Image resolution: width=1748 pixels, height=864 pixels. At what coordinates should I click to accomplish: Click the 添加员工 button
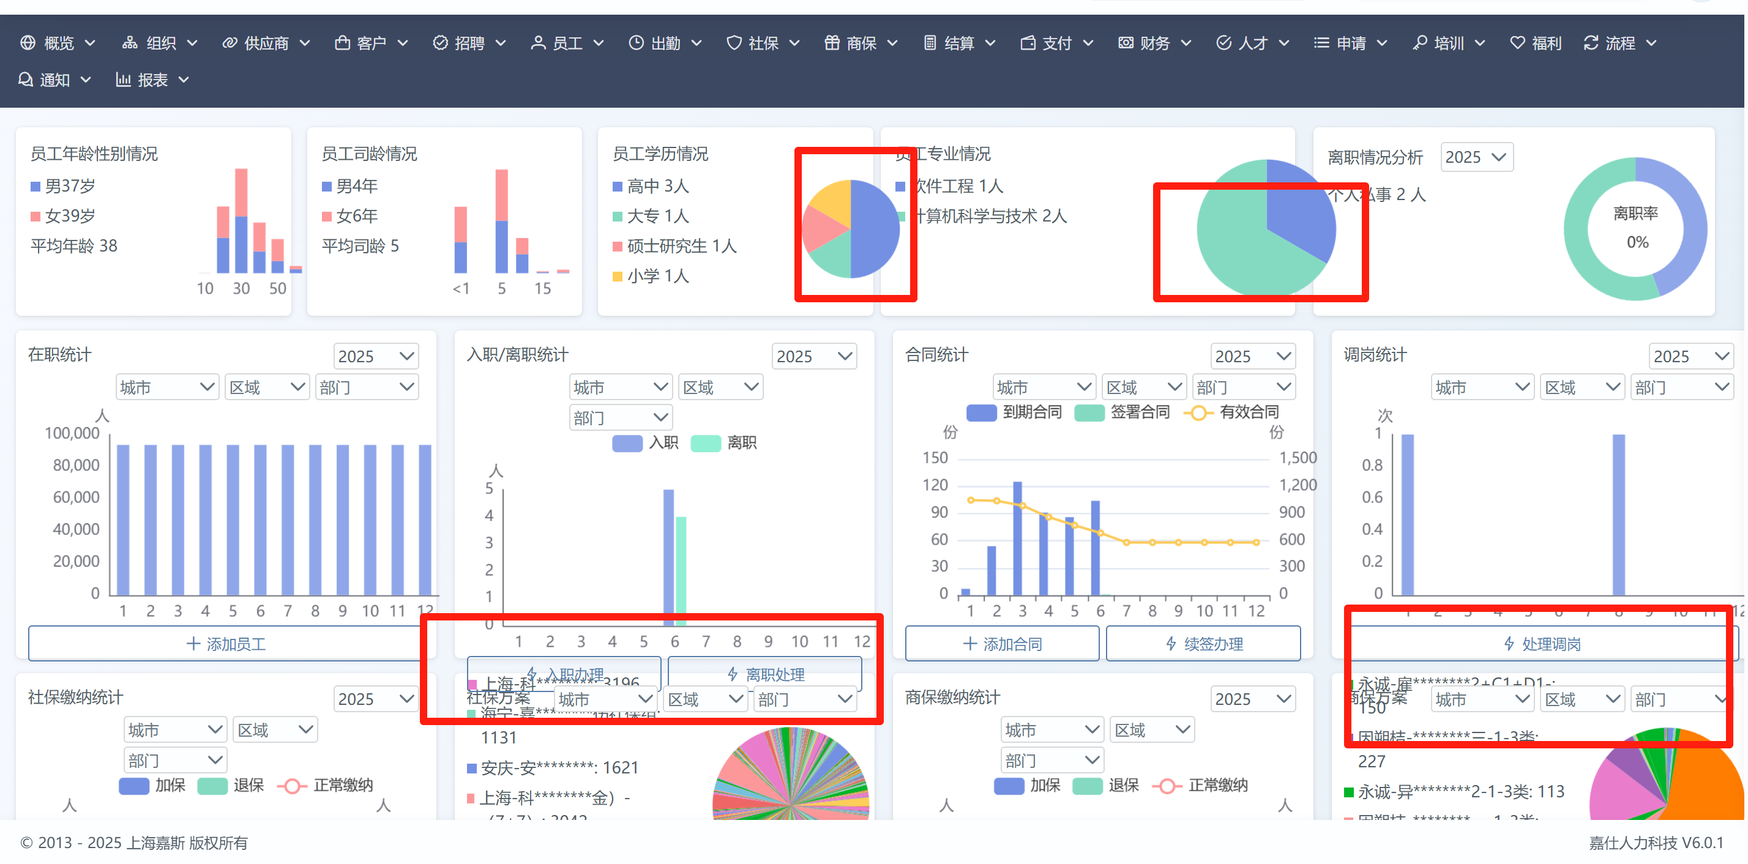pos(225,643)
